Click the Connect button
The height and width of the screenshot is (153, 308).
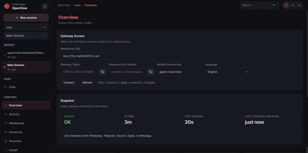point(69,82)
